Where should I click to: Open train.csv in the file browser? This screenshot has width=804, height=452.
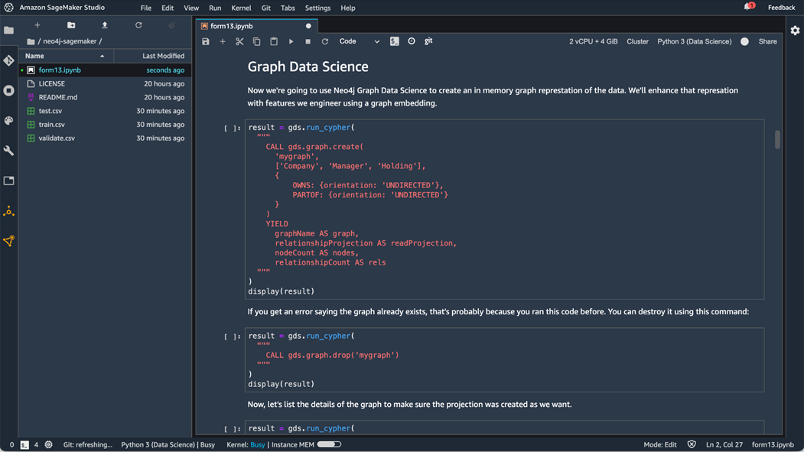pos(51,125)
